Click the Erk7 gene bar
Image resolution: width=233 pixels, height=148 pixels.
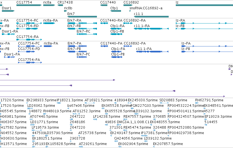[x=82, y=17]
